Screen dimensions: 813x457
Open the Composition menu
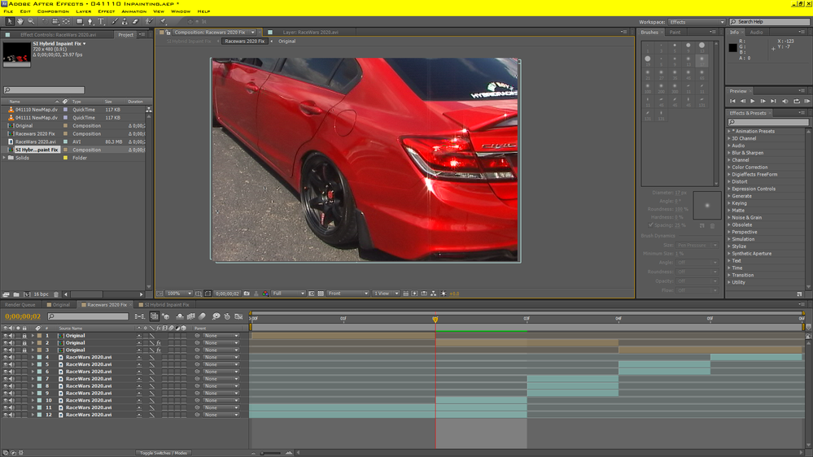[53, 11]
